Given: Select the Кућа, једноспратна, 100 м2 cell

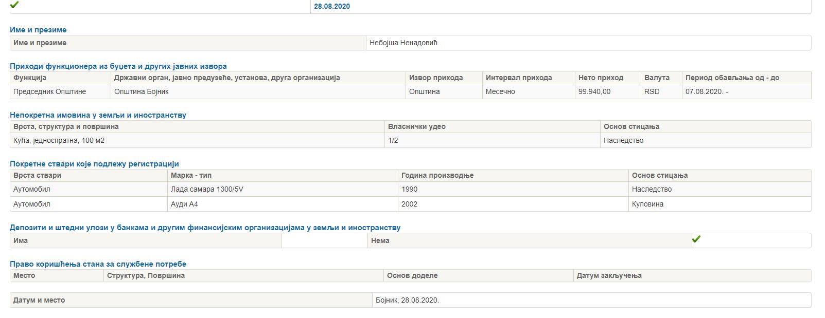Looking at the screenshot, I should coord(59,140).
